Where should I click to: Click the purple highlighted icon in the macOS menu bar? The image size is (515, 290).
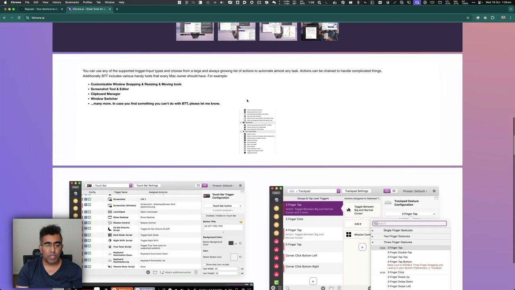coord(417,2)
